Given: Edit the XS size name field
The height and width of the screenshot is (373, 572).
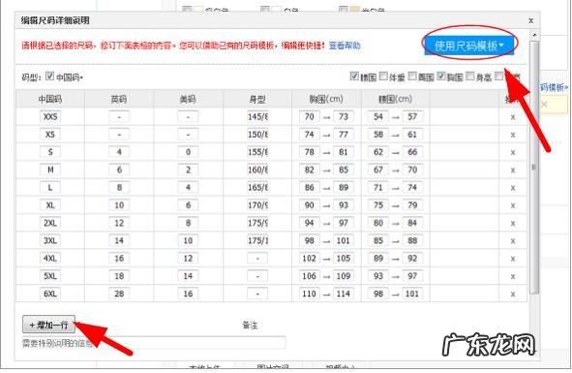Looking at the screenshot, I should (50, 135).
